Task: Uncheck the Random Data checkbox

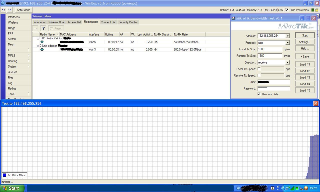Action: point(259,94)
